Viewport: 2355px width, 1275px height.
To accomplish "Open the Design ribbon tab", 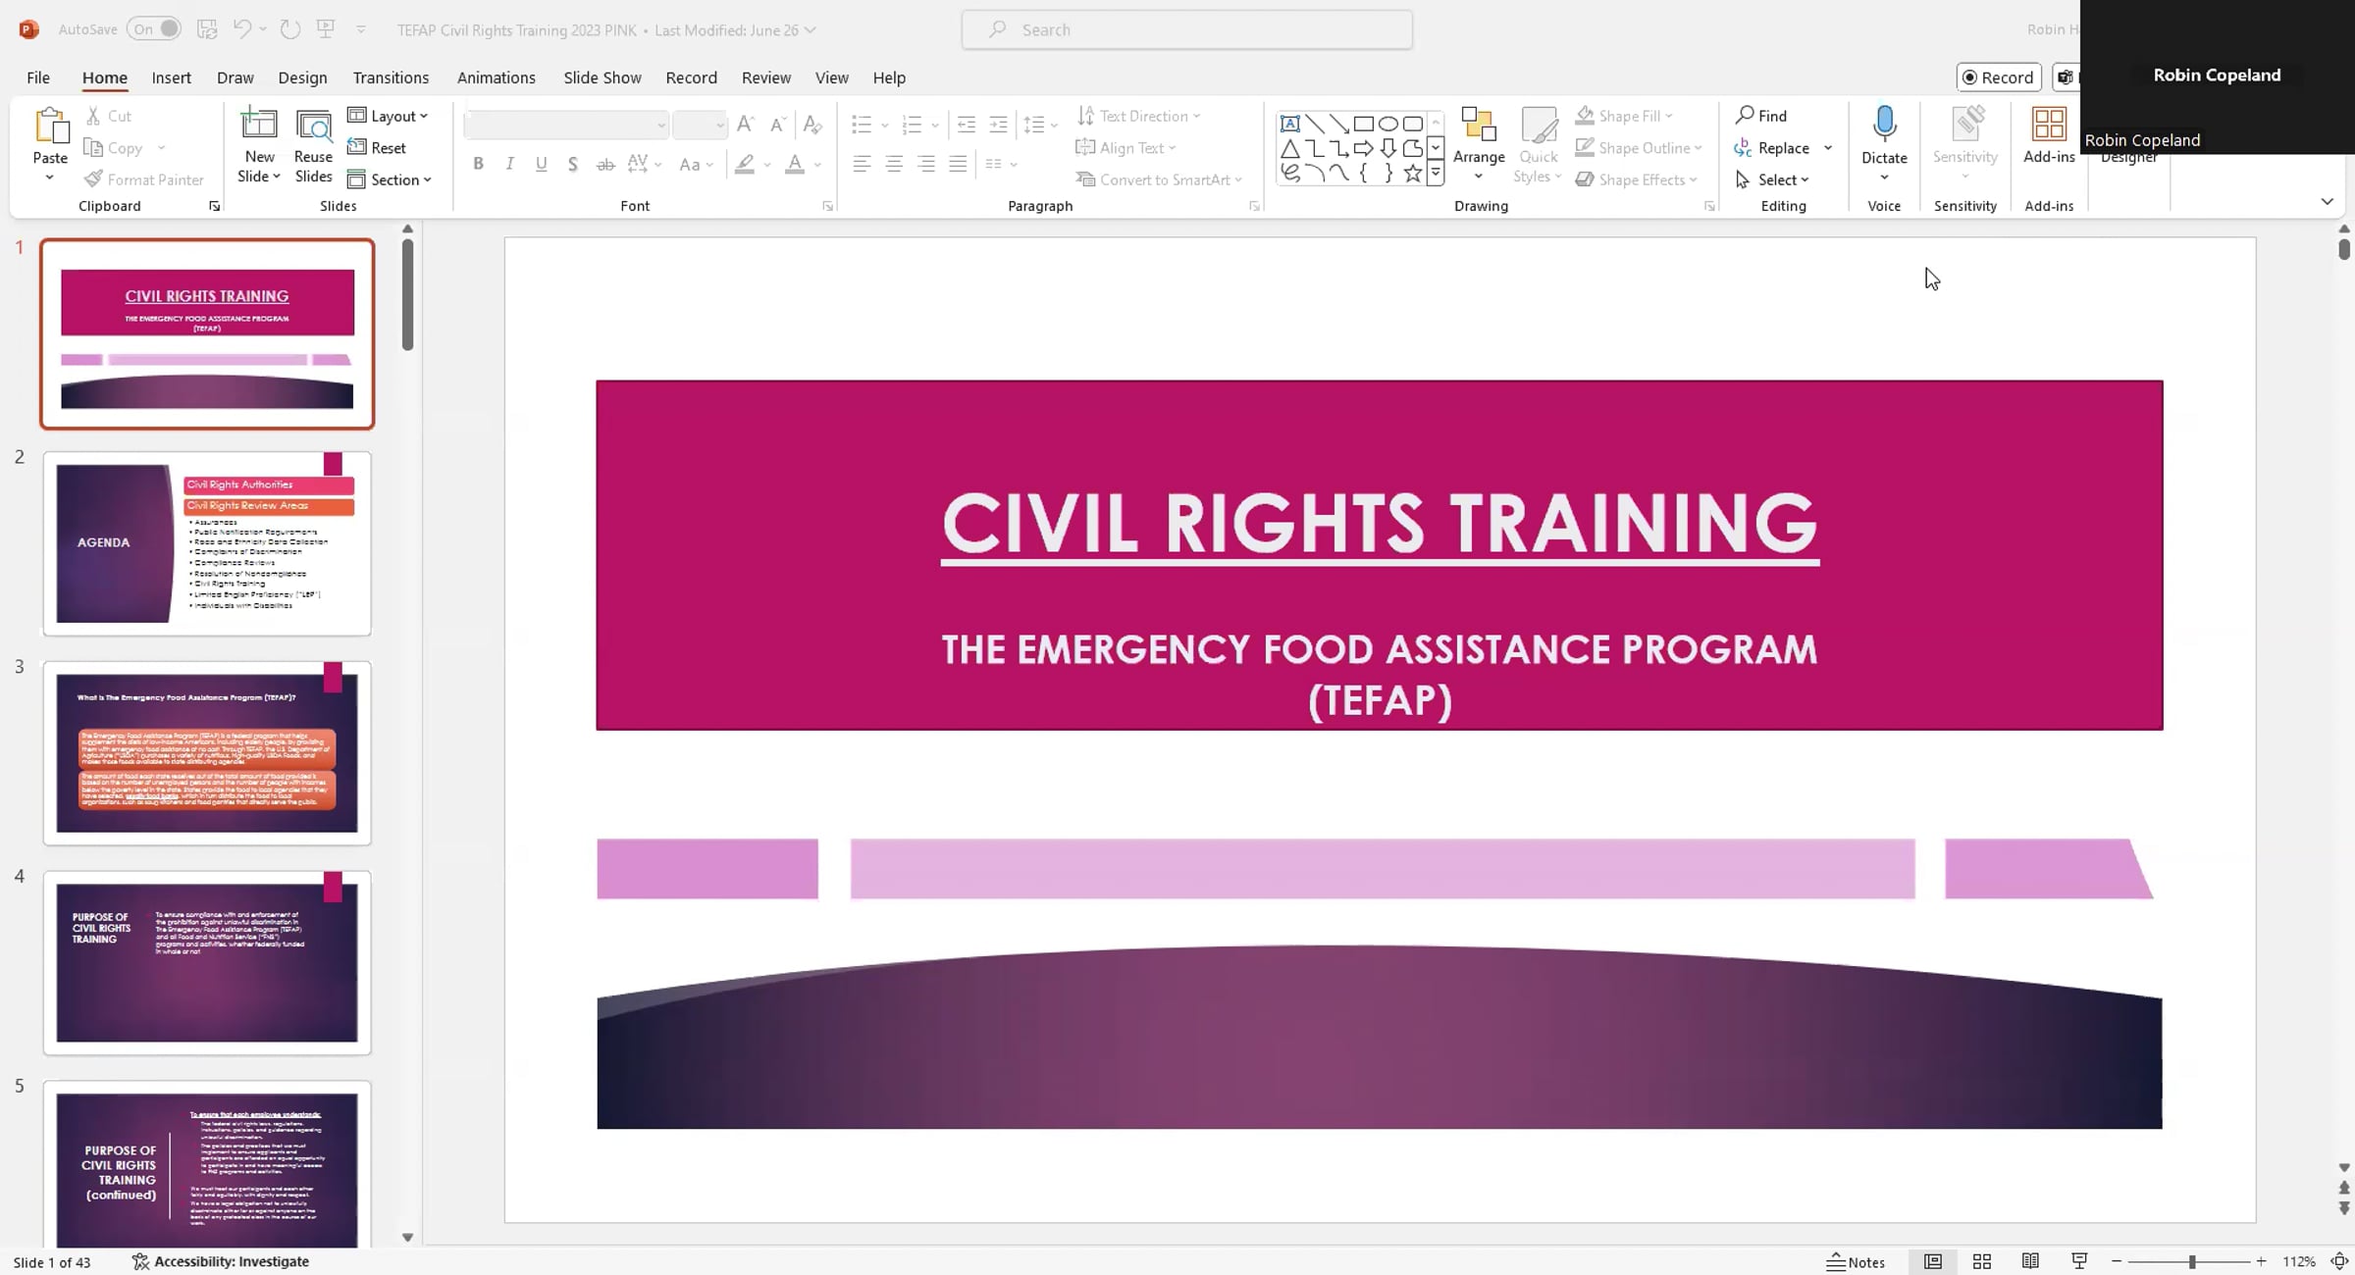I will coord(302,77).
